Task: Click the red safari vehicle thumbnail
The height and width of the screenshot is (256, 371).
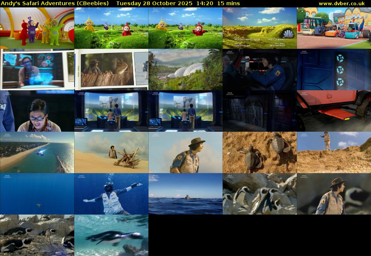Action: pyautogui.click(x=334, y=111)
